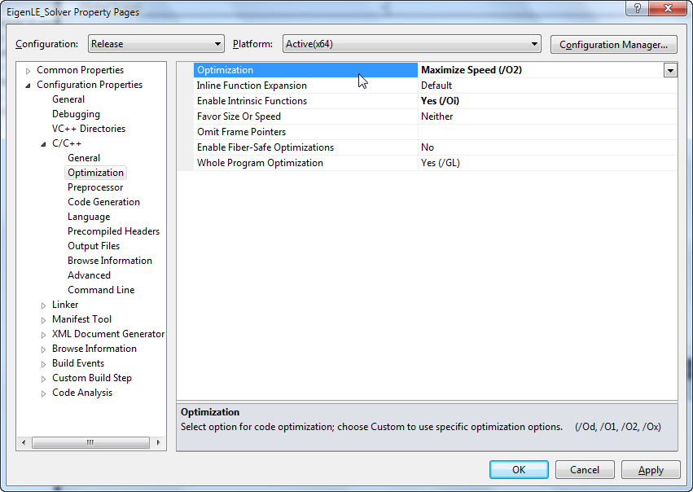Click the Omit Frame Pointers value field

pos(546,132)
